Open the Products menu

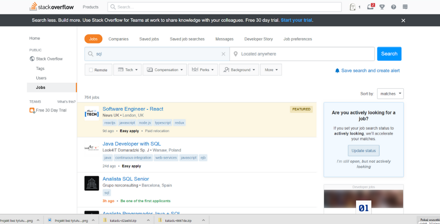[x=91, y=7]
